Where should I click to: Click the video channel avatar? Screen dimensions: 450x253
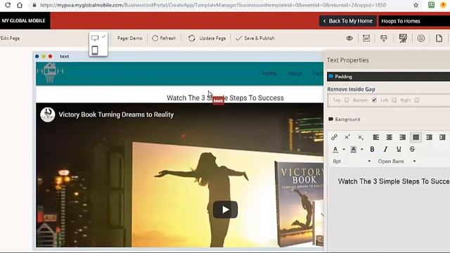pos(48,115)
